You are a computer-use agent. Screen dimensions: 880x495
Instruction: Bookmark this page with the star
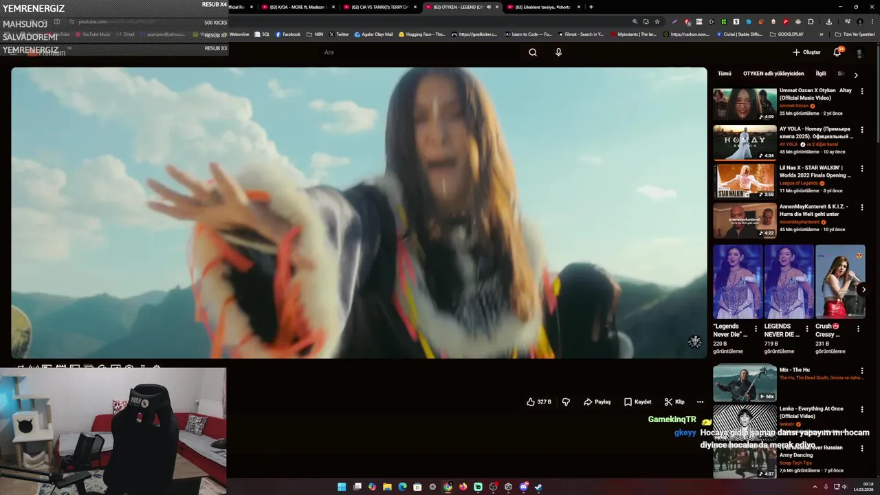click(x=657, y=21)
